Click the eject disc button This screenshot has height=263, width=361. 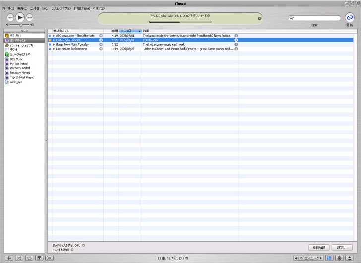(350, 258)
